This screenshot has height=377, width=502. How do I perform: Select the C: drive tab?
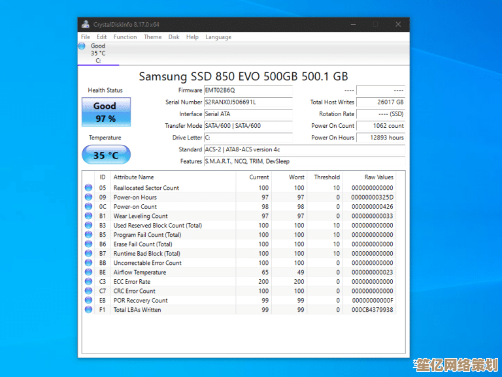point(98,53)
